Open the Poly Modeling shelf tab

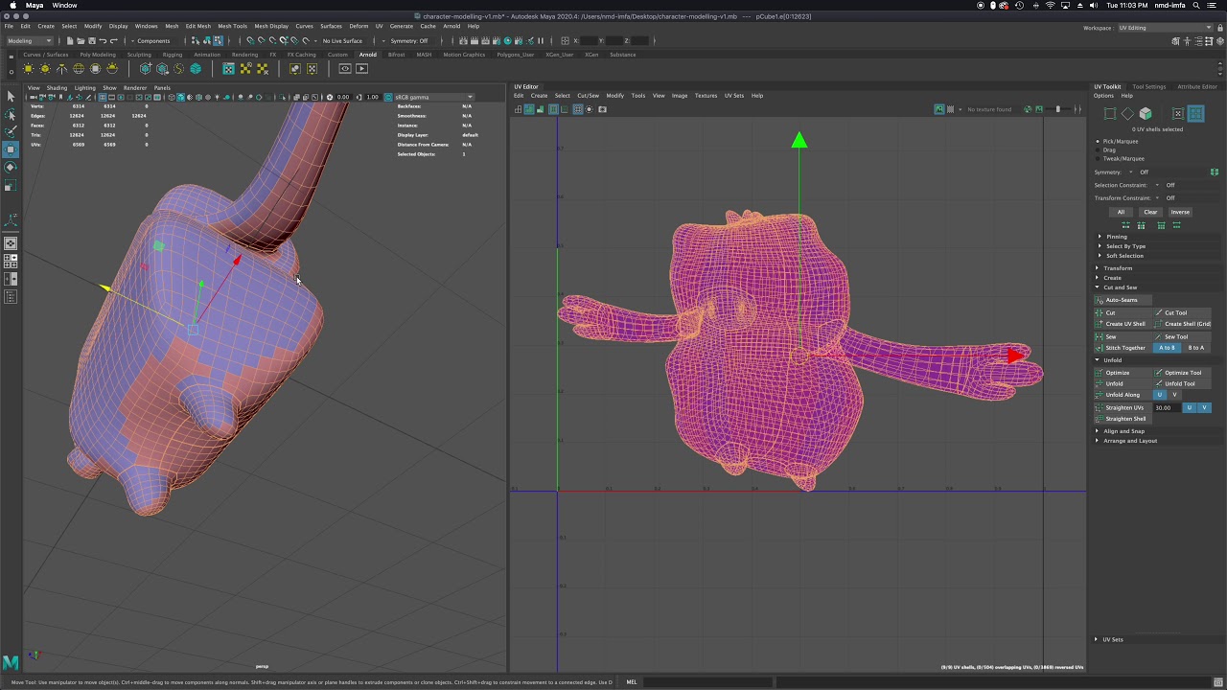[x=98, y=55]
